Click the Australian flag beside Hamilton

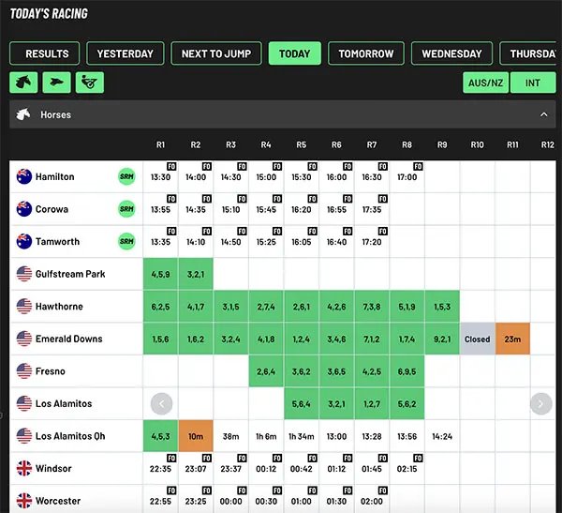point(24,176)
